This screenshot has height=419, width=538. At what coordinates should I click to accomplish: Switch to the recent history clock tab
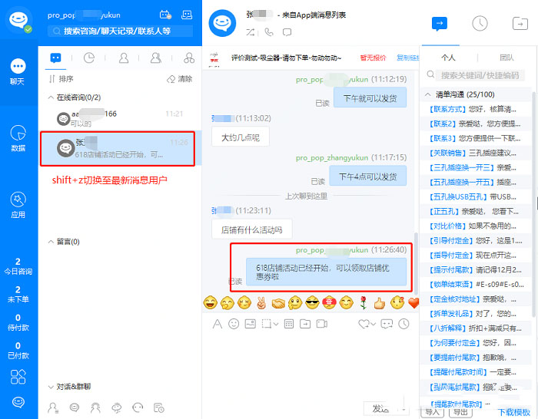pos(89,58)
